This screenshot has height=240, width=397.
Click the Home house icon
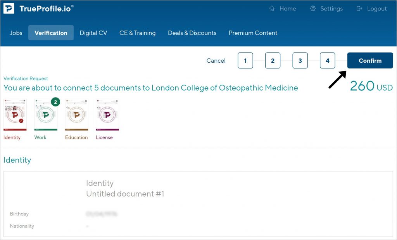point(272,9)
